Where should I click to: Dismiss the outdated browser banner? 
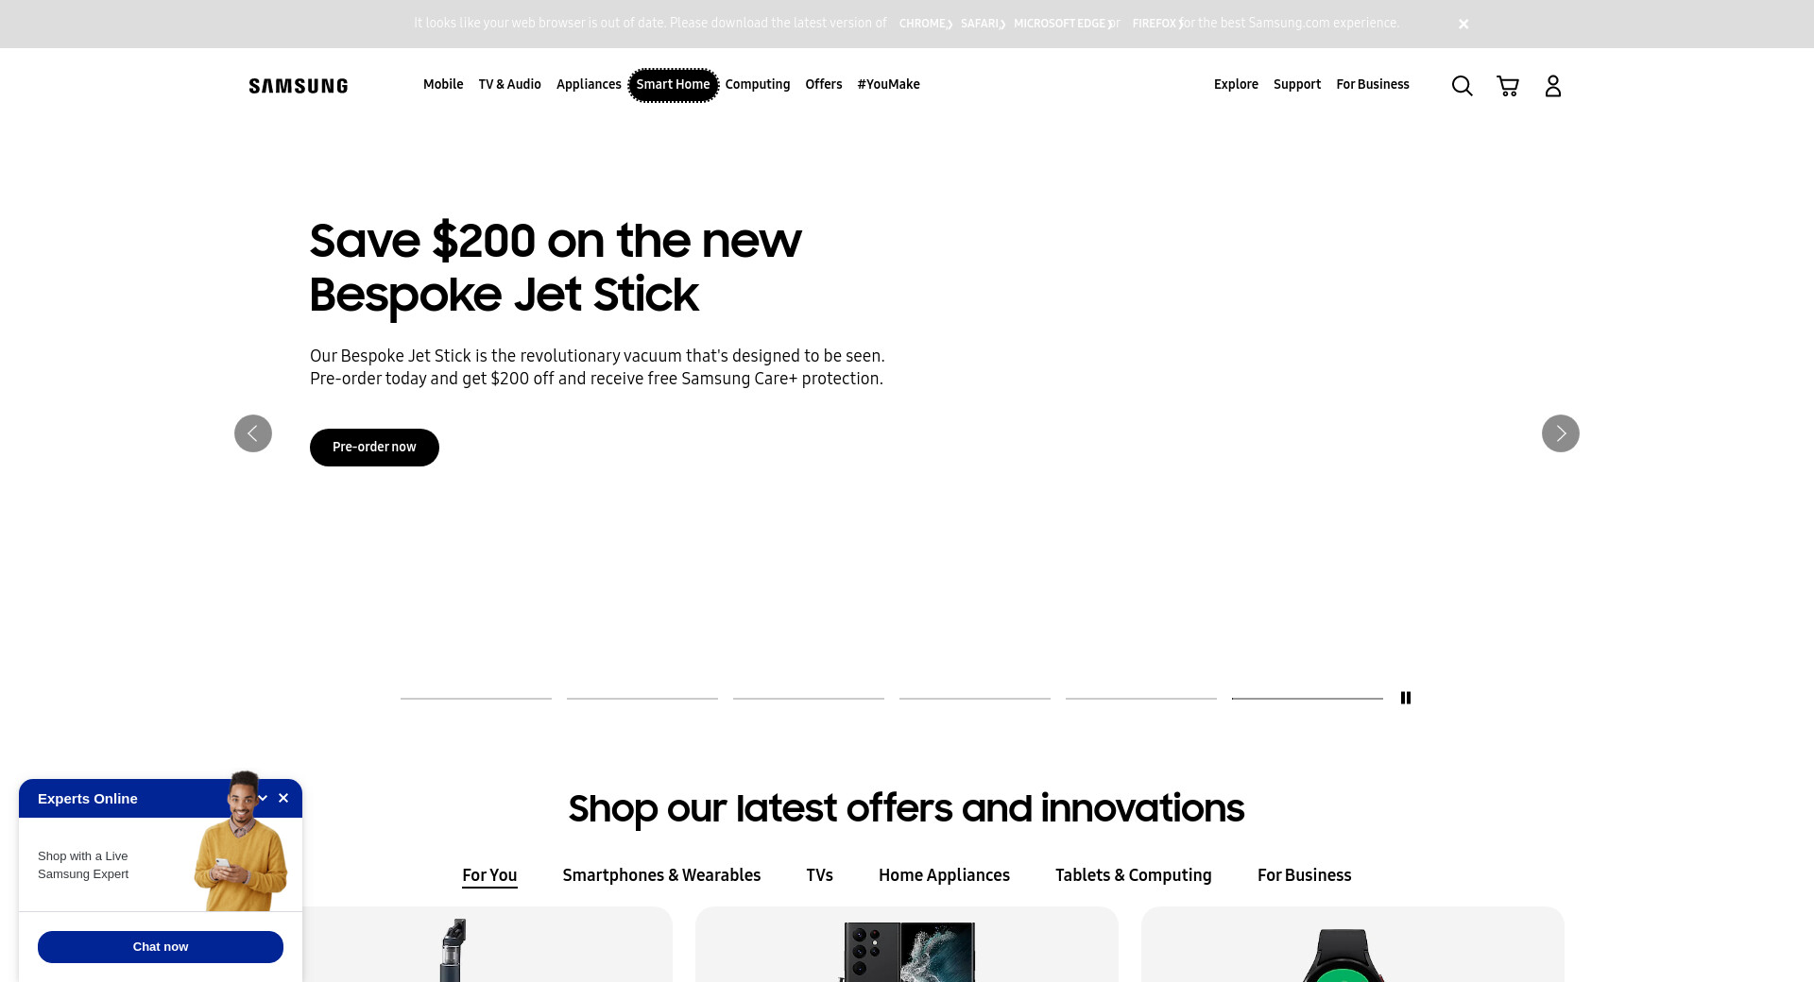[x=1463, y=24]
